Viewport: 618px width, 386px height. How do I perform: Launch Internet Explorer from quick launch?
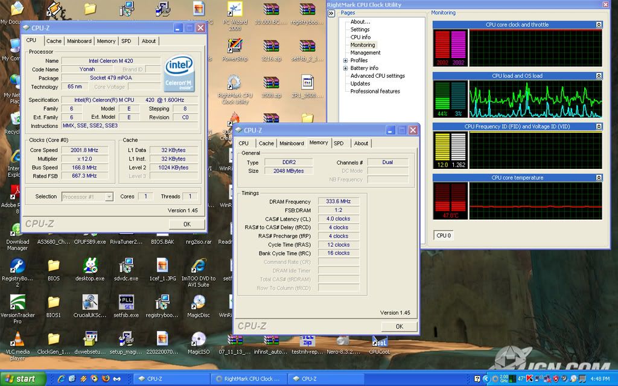(61, 379)
